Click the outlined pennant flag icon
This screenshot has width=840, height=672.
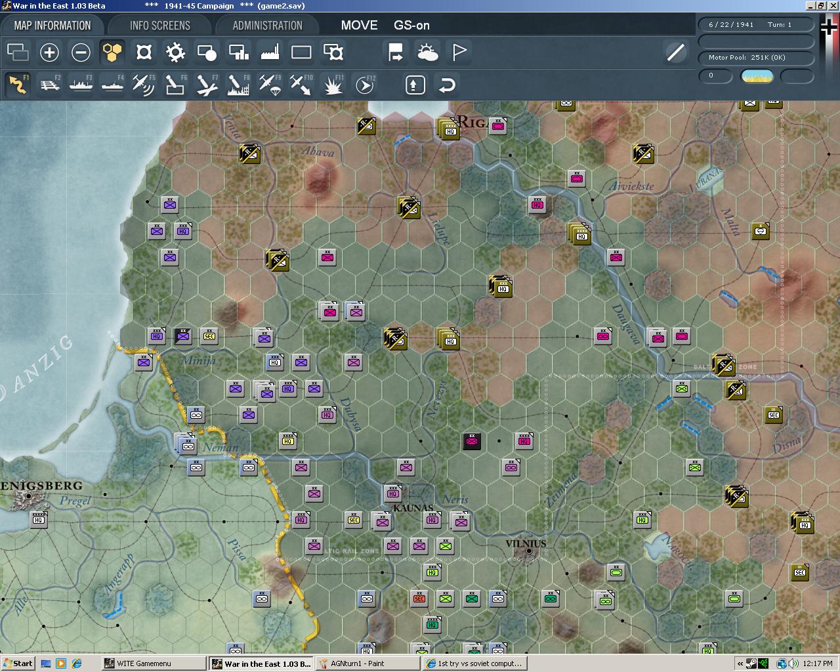click(x=459, y=52)
